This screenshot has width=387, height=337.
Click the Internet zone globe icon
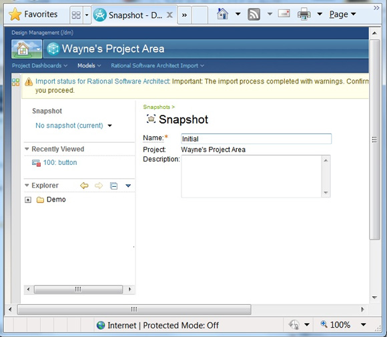(101, 325)
